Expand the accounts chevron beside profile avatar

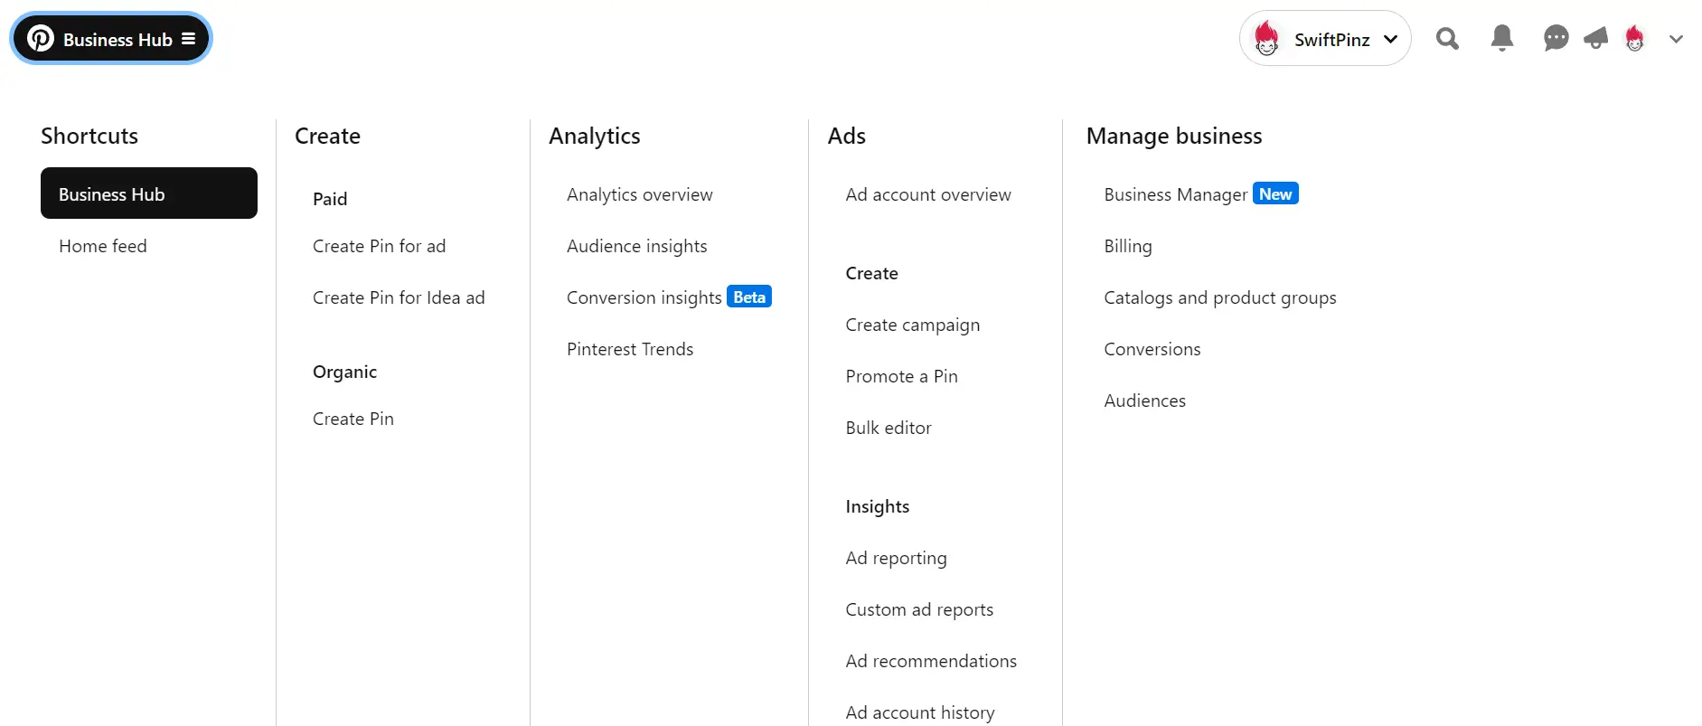pos(1676,39)
